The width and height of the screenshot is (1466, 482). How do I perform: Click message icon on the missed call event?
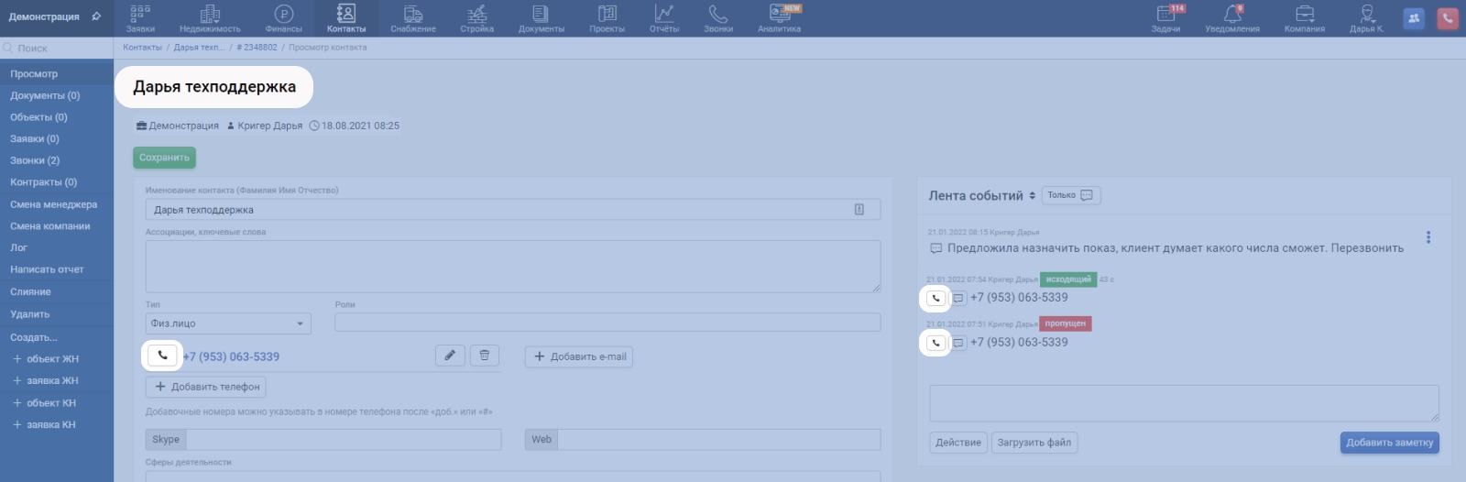(x=958, y=343)
